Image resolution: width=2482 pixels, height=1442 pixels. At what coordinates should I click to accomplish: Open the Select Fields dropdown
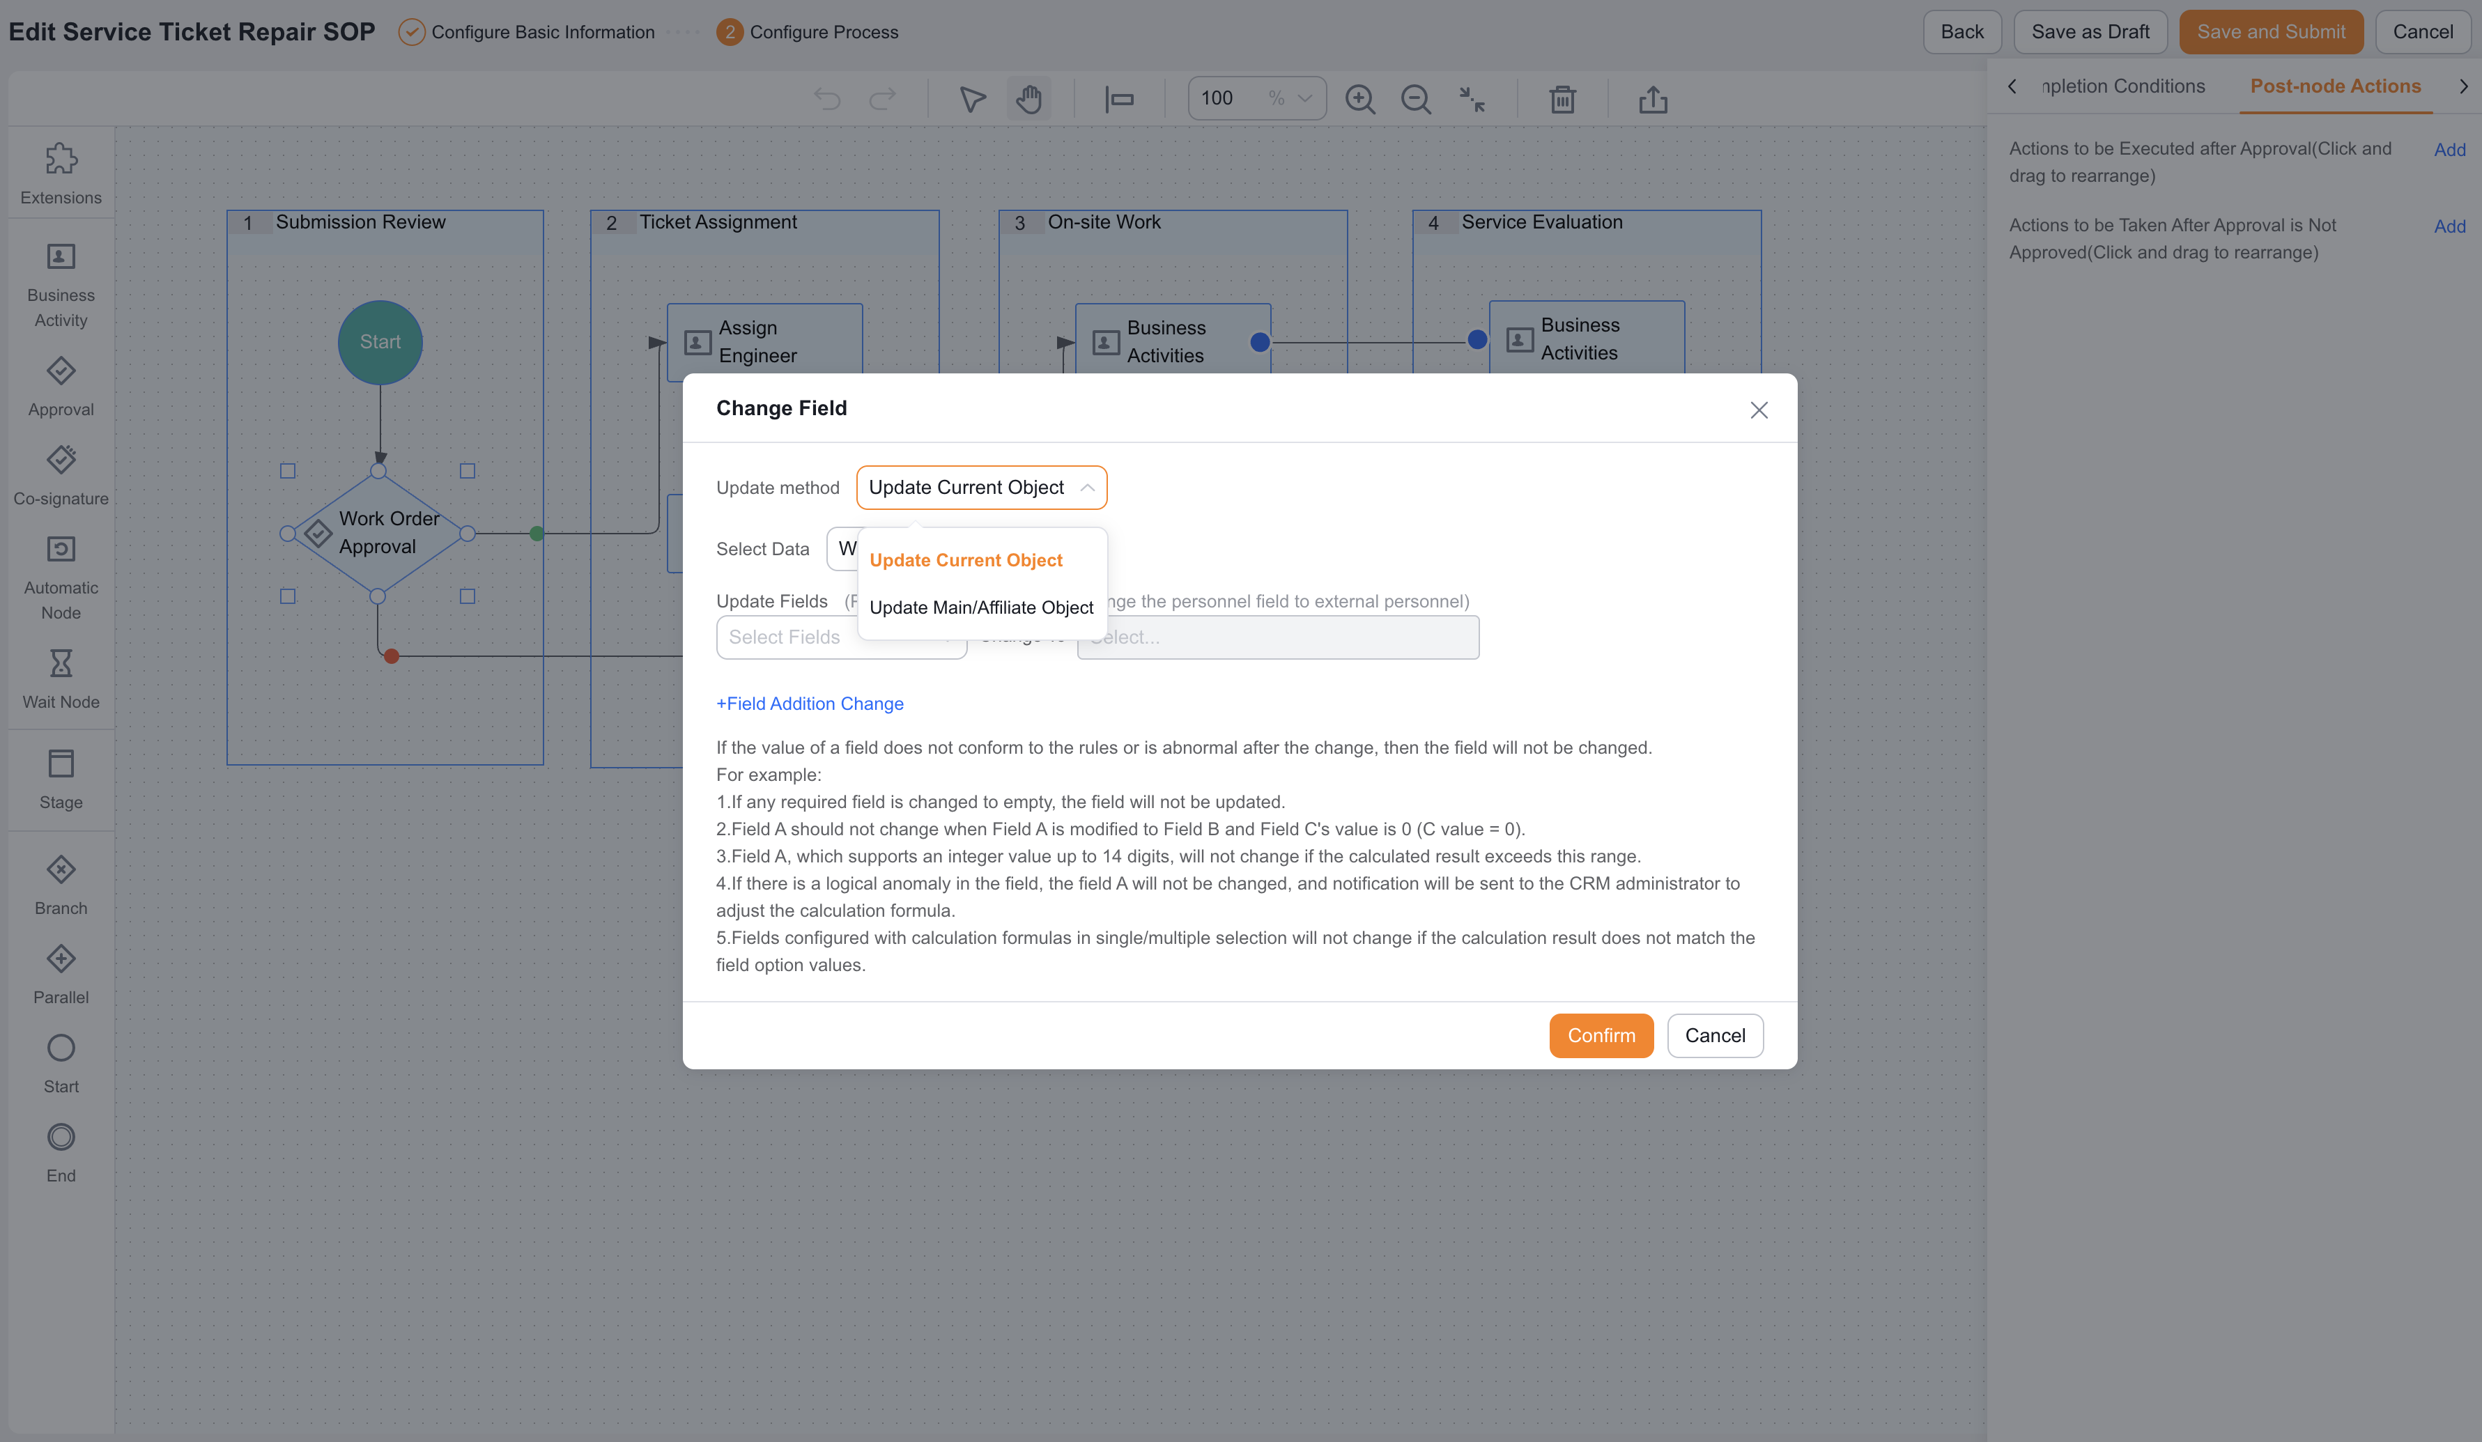click(x=842, y=637)
